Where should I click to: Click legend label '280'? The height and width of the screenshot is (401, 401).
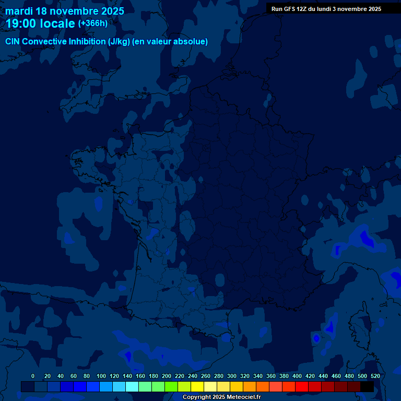point(218,376)
